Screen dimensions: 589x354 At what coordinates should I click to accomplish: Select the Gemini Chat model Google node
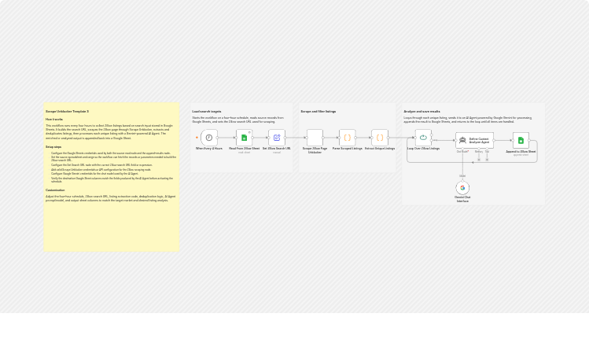click(x=462, y=187)
